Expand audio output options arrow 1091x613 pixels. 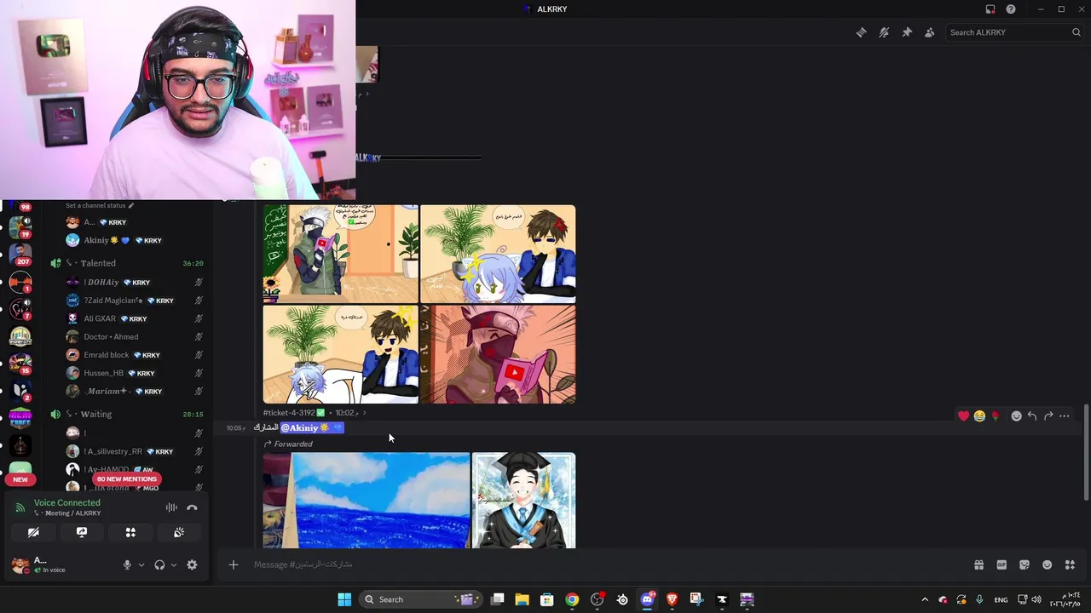click(174, 564)
